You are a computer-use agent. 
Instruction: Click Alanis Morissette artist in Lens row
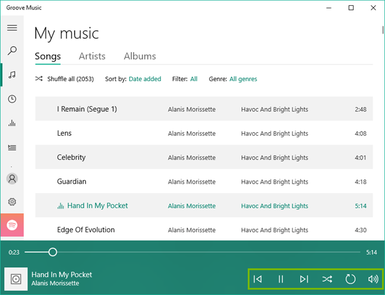click(x=192, y=133)
